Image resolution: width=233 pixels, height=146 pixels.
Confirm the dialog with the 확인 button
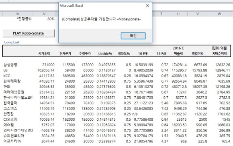(133, 36)
